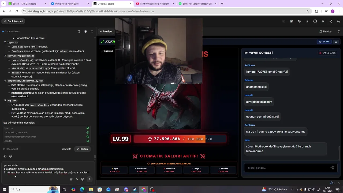Click the annotate pen icon in prompt box
The image size is (343, 193).
click(71, 179)
